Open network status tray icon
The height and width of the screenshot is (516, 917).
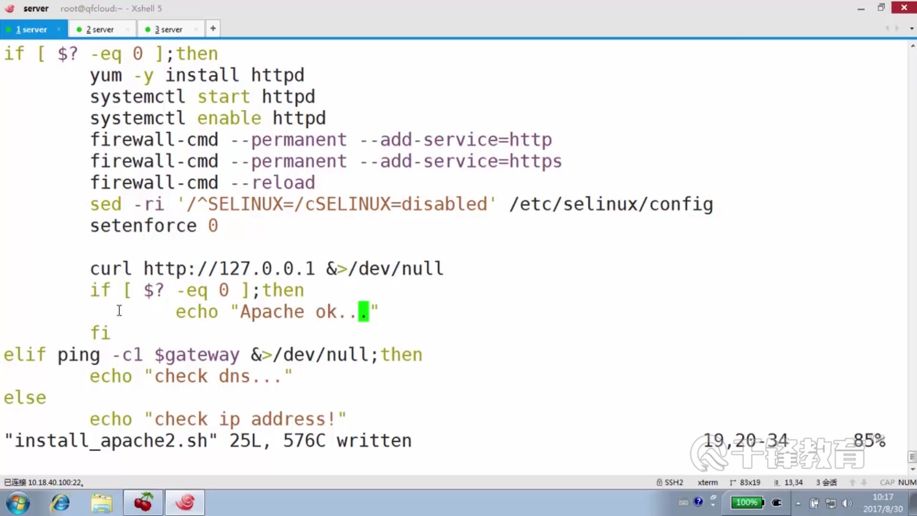[x=831, y=503]
